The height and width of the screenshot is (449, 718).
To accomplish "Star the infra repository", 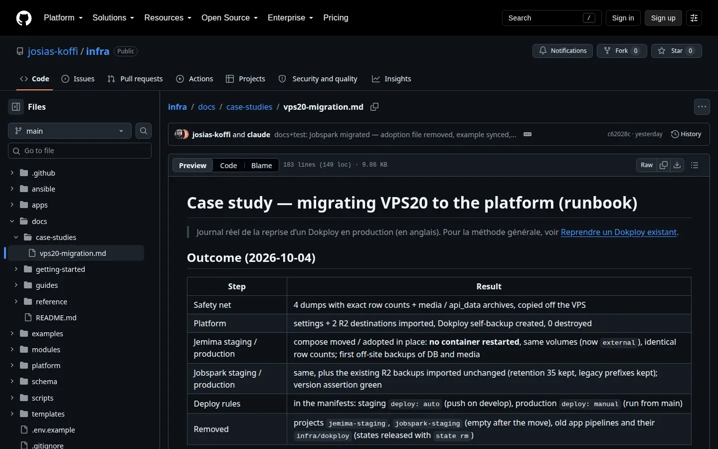I will [x=677, y=51].
